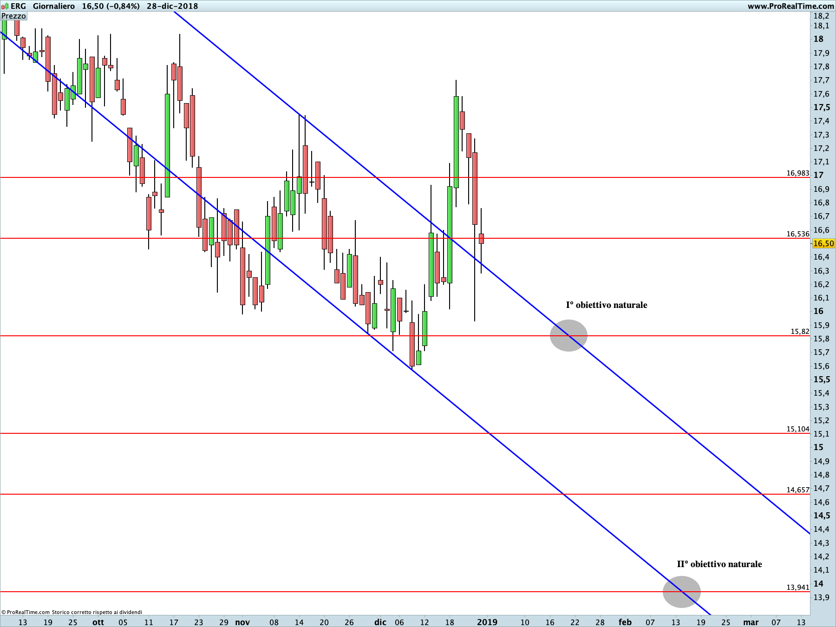
Task: Click the I° obiettivo naturale annotation
Action: [x=606, y=305]
